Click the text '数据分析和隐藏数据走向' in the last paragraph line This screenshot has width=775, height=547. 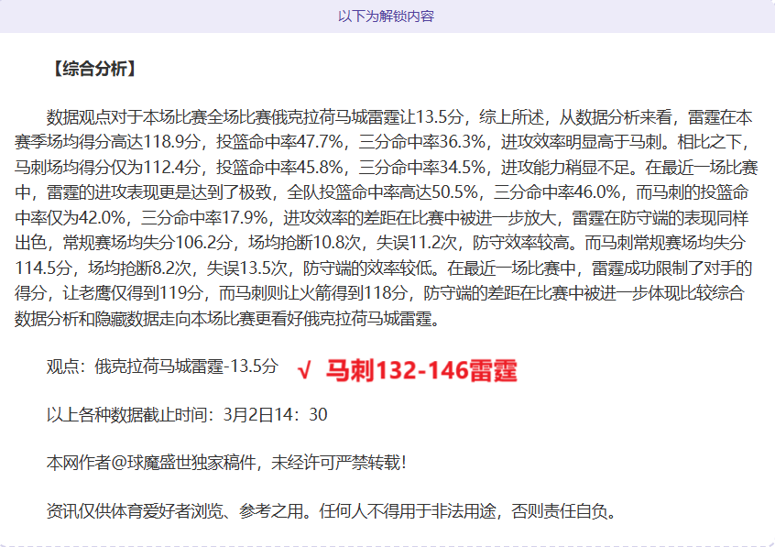[103, 319]
